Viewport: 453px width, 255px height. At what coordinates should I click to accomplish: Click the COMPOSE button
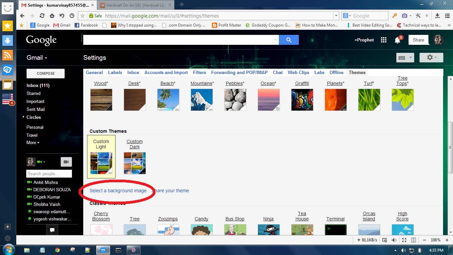point(45,73)
